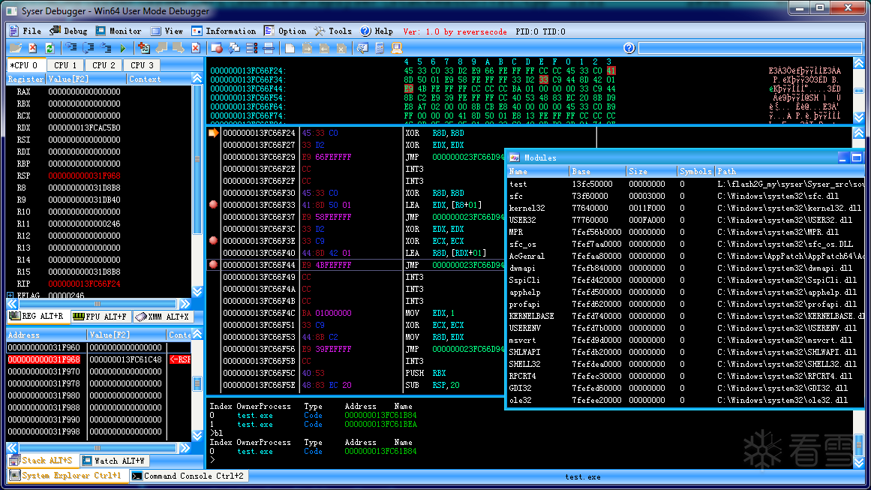Image resolution: width=871 pixels, height=490 pixels.
Task: Click the green Reset/refresh toolbar icon
Action: tap(50, 48)
